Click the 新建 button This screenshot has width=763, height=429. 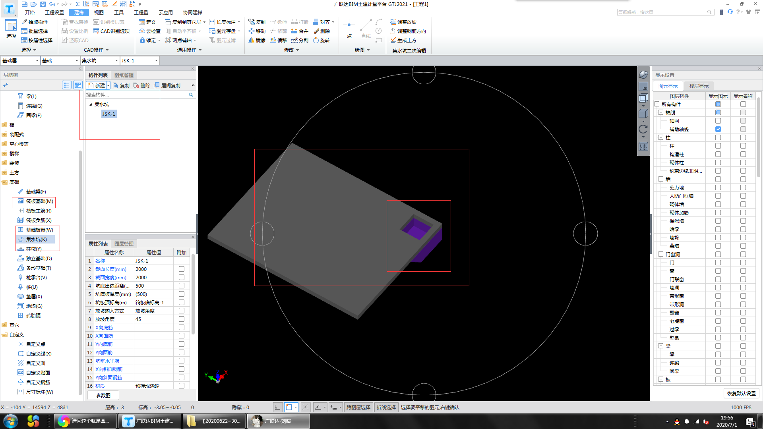click(x=96, y=85)
